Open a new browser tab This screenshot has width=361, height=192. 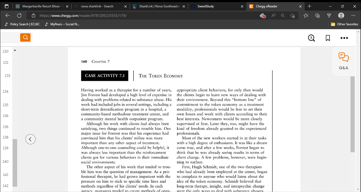tap(310, 6)
